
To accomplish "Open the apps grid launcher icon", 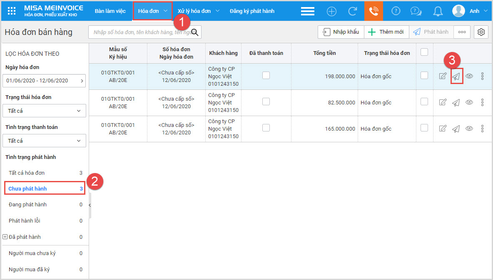I will (12, 11).
